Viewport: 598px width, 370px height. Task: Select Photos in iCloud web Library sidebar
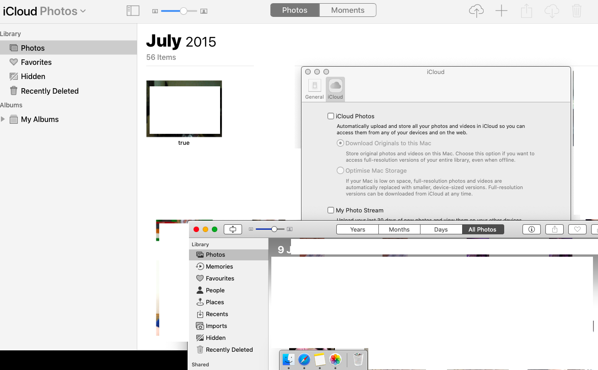click(69, 48)
